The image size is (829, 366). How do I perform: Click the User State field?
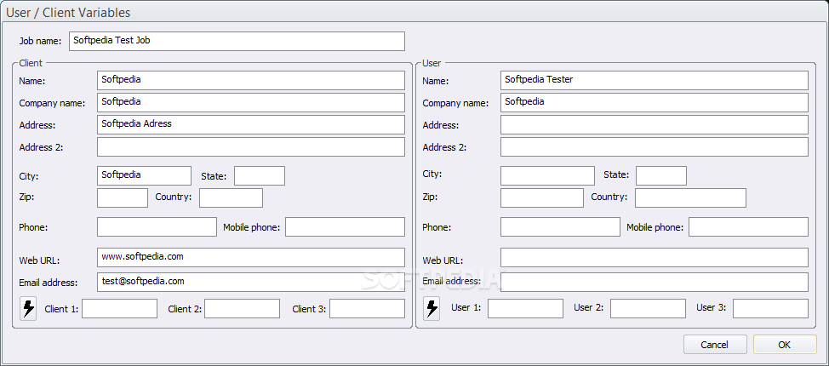coord(661,175)
